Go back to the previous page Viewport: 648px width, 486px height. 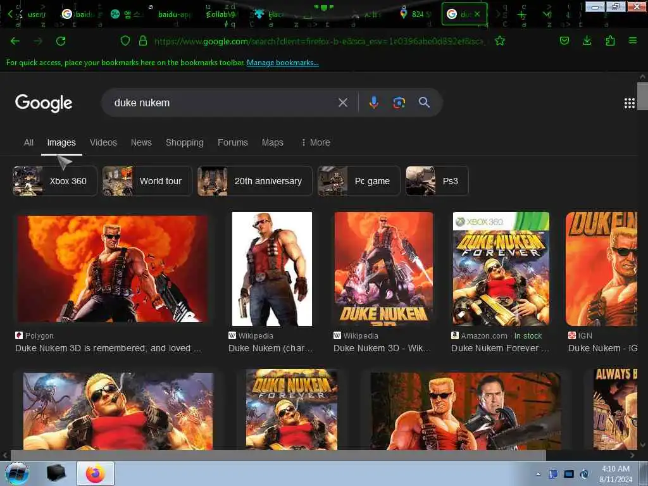pos(15,41)
